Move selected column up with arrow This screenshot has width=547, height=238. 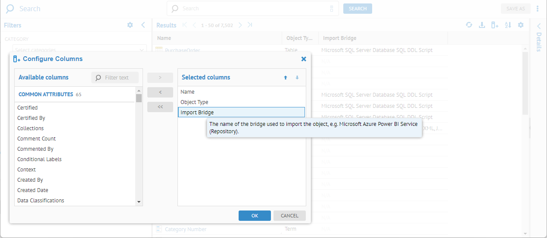(285, 78)
